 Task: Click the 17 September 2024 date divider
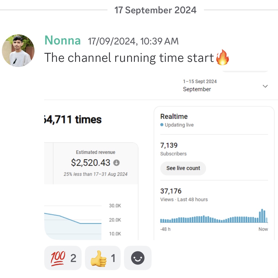155,10
